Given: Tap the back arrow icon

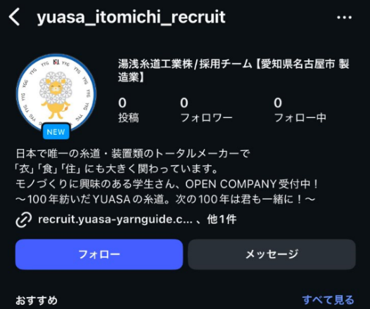Looking at the screenshot, I should [x=14, y=17].
